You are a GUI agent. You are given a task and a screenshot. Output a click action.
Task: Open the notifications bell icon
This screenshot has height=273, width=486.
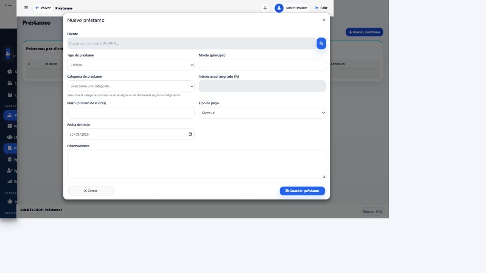point(265,8)
